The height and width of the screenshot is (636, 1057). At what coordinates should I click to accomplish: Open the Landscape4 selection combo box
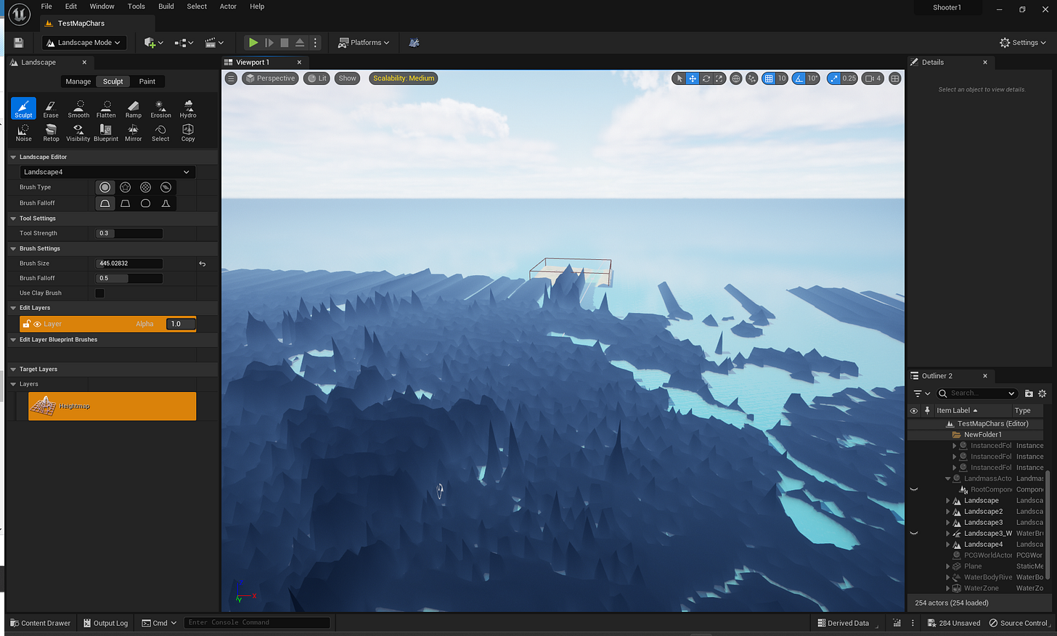tap(107, 172)
